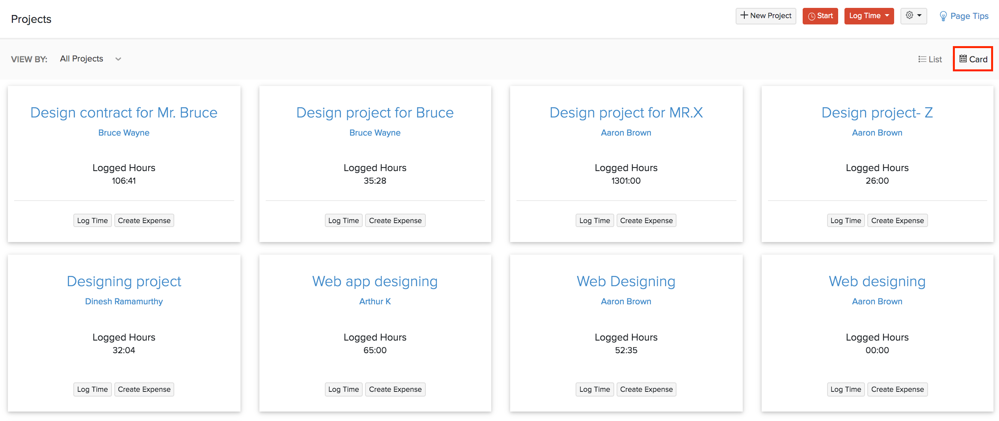
Task: Open the settings gear dropdown menu
Action: (x=914, y=16)
